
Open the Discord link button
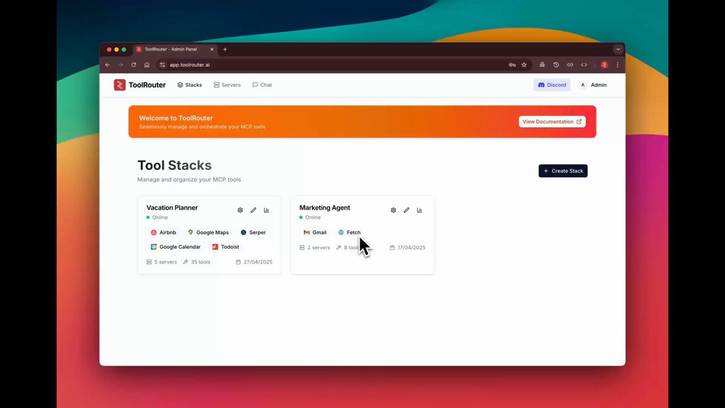click(552, 85)
